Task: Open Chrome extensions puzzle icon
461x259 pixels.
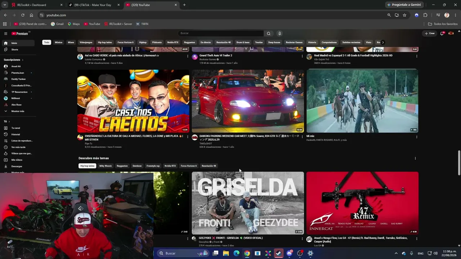Action: click(x=425, y=15)
